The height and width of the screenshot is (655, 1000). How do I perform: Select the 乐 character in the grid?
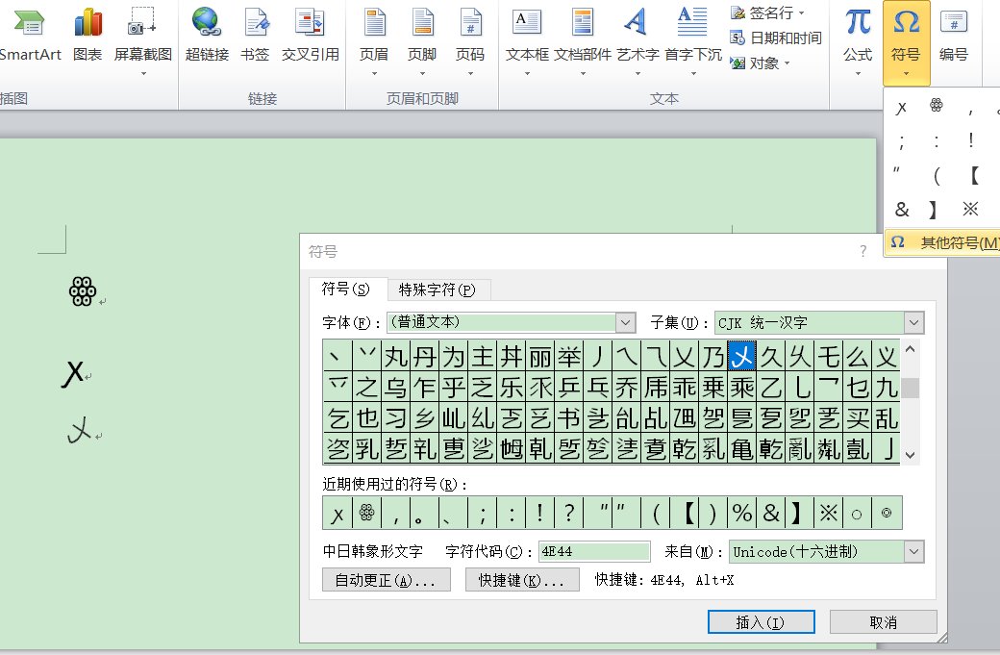512,387
